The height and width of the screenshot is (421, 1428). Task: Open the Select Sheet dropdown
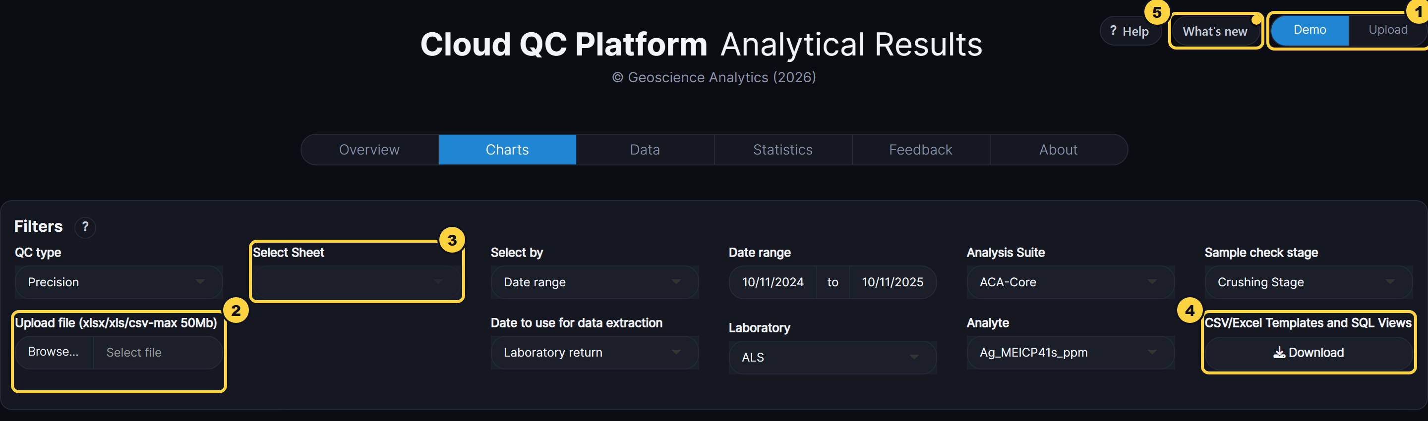click(x=357, y=282)
